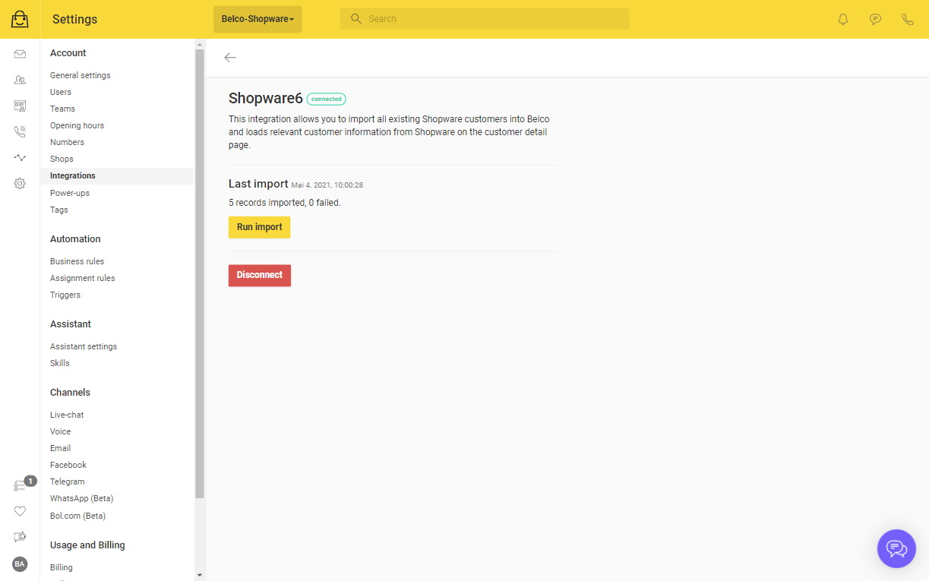929x581 pixels.
Task: Click the 'Mai 4. 2021, 10:00:28' timestamp
Action: pos(327,185)
